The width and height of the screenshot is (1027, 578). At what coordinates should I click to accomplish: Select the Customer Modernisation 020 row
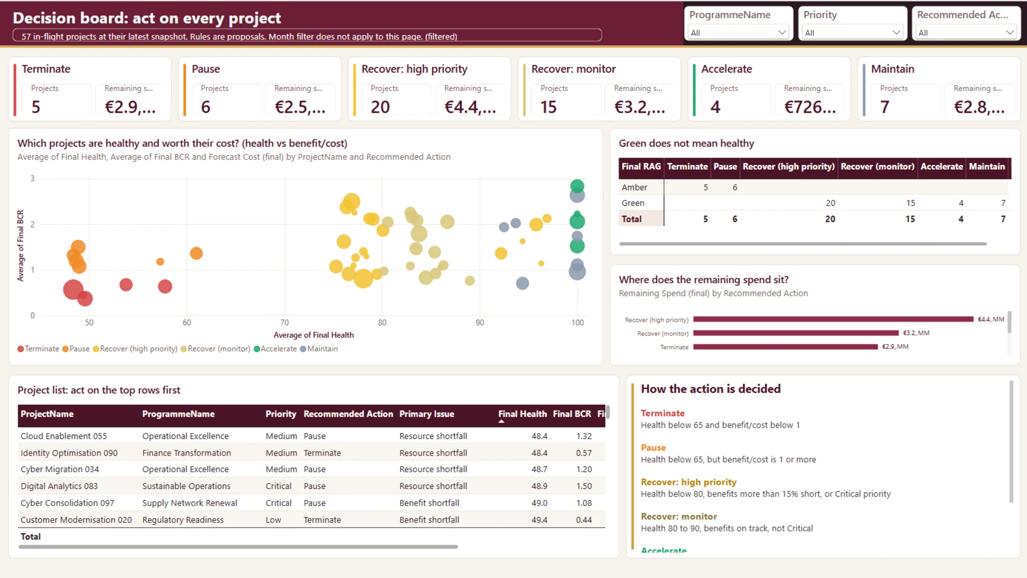point(311,520)
